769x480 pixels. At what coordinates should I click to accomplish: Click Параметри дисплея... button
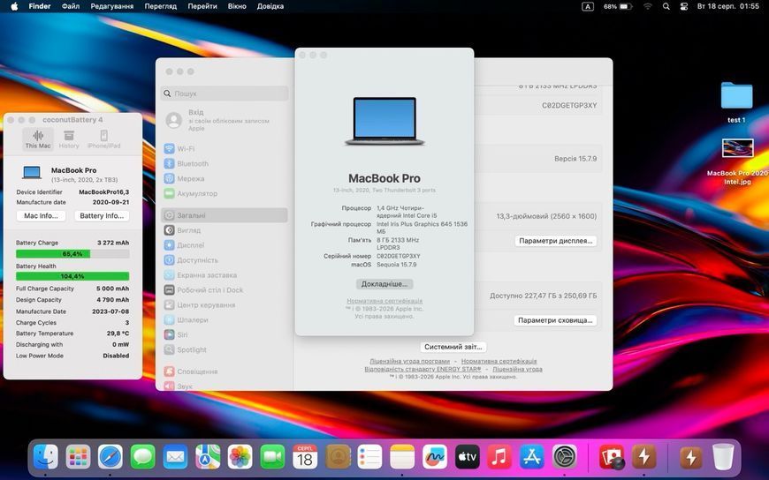pos(556,241)
